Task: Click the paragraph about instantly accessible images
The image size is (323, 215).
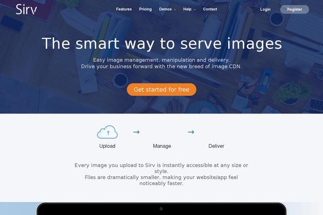Action: pos(161,174)
